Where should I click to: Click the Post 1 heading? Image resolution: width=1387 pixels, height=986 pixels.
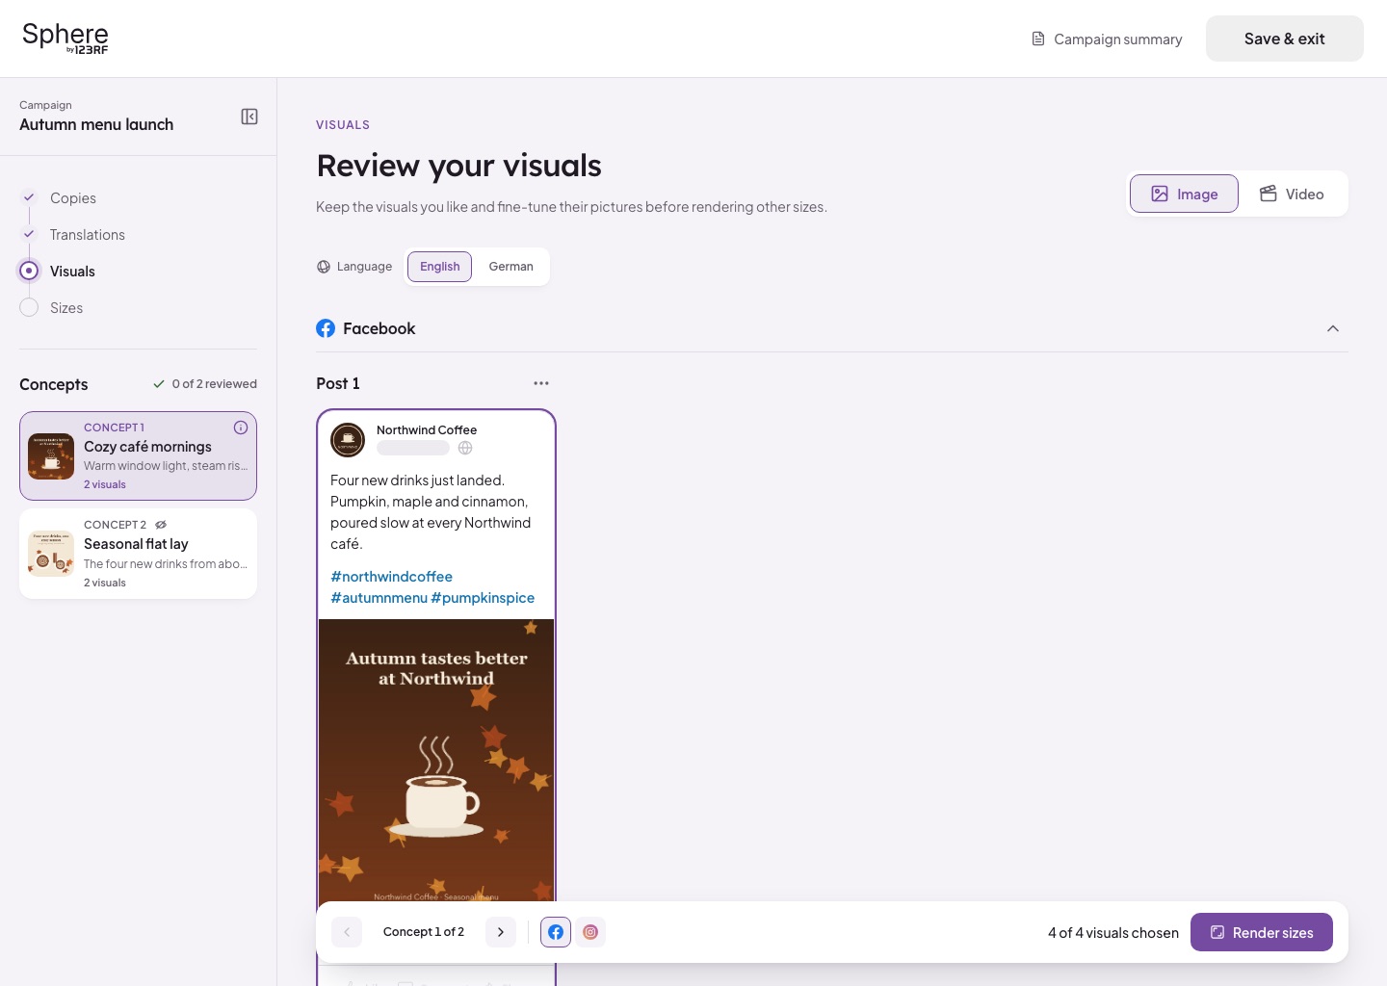(x=338, y=383)
